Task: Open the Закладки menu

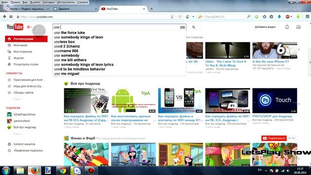Action: (49, 2)
